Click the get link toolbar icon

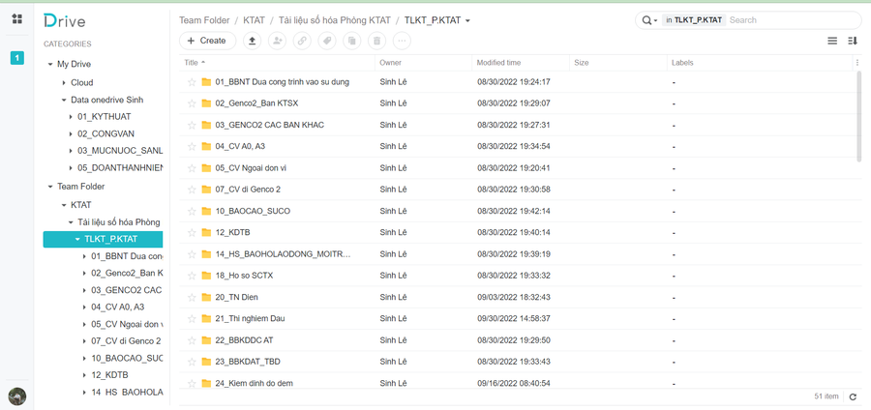tap(302, 41)
